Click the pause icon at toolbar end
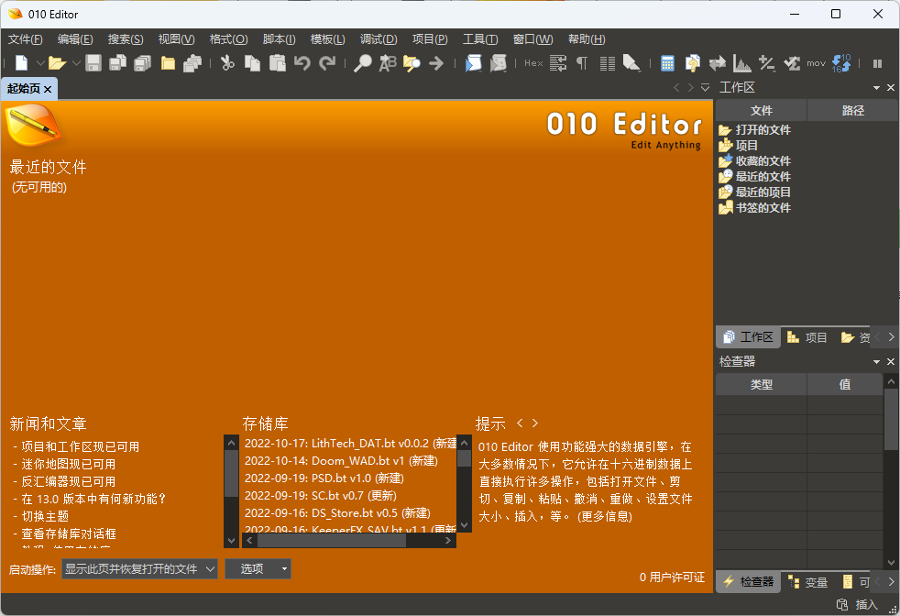This screenshot has height=616, width=900. (877, 64)
